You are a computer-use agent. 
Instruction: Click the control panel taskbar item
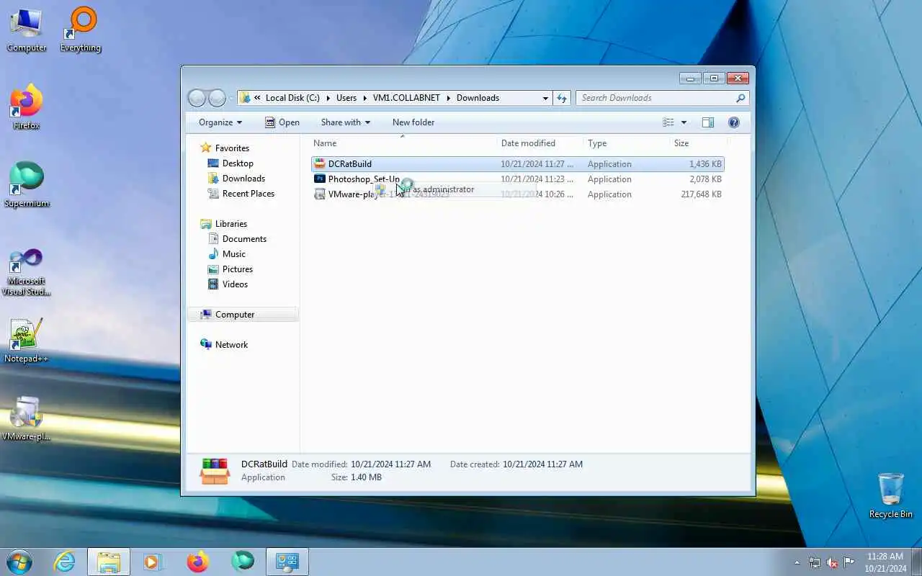pyautogui.click(x=287, y=562)
